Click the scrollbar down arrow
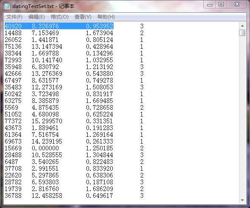The width and height of the screenshot is (250, 208). pos(242,200)
